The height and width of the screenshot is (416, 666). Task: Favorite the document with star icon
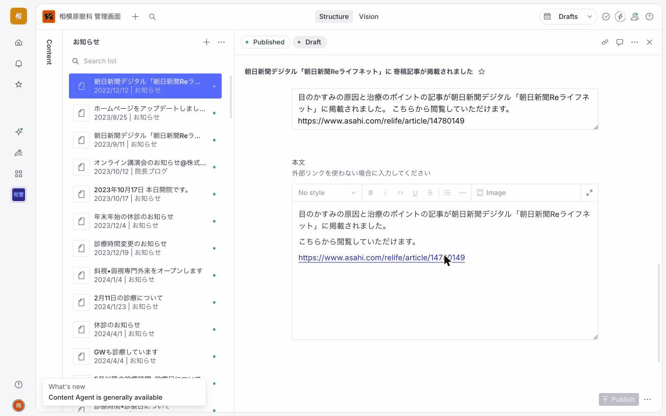[x=482, y=72]
